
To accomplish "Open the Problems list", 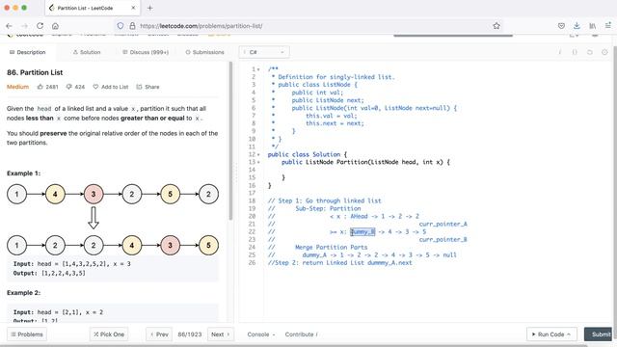I will tap(27, 334).
